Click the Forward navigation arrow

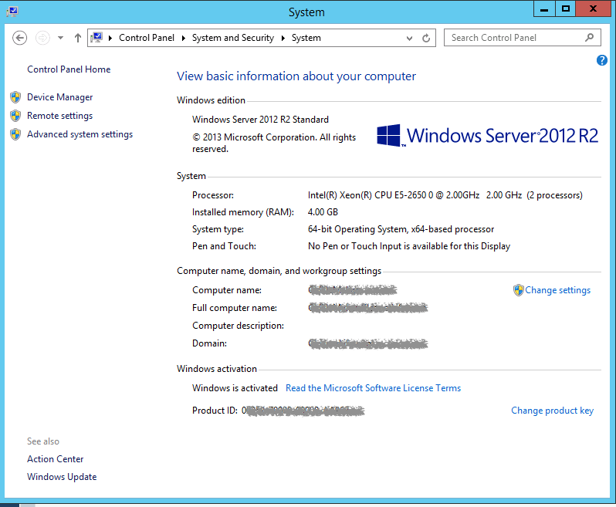tap(42, 38)
